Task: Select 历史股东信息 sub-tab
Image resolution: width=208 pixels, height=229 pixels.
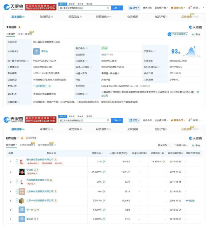Action: tap(27, 145)
